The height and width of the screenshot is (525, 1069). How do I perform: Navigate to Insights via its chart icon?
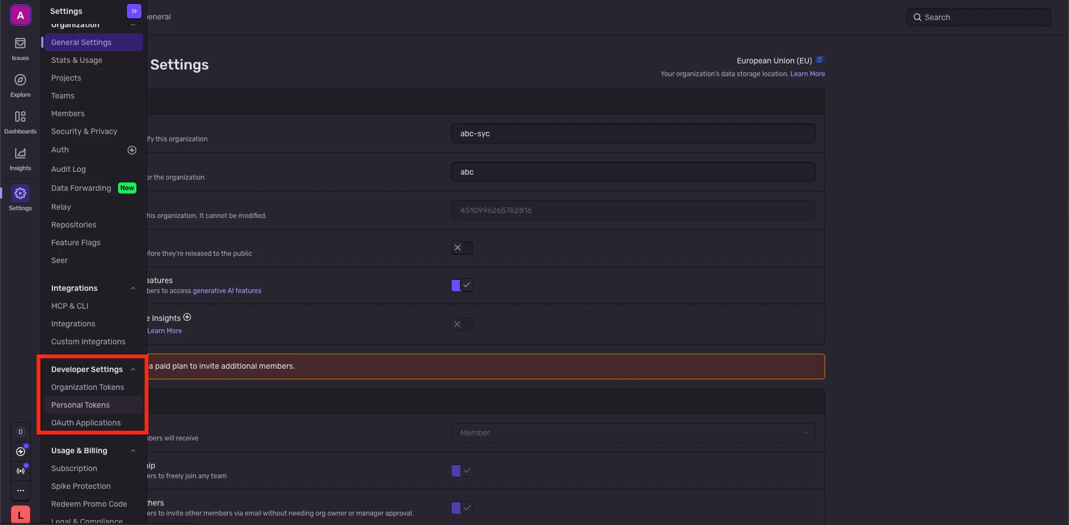(20, 159)
